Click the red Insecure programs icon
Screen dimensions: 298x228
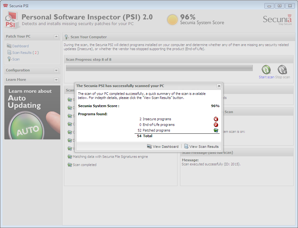point(216,119)
